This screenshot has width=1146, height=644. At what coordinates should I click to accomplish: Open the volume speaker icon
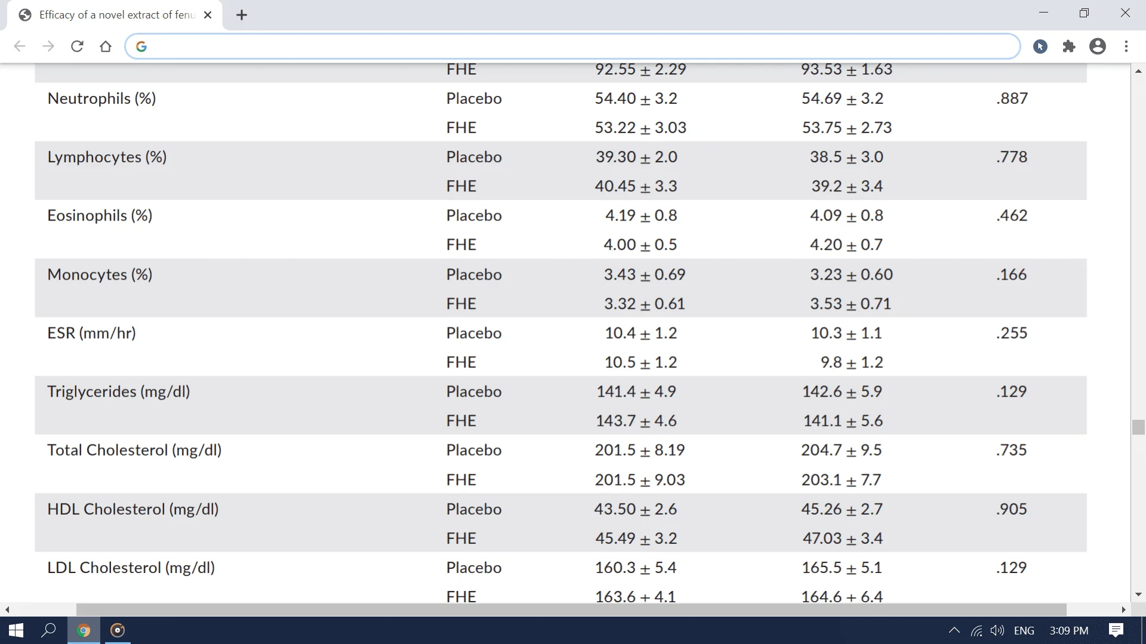point(997,630)
